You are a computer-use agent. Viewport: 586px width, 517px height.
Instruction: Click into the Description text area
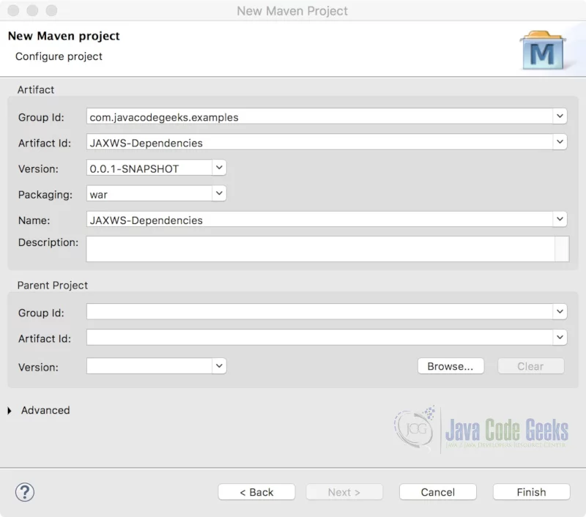[x=321, y=249]
